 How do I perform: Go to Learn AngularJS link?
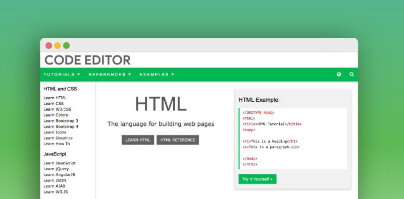(x=59, y=175)
